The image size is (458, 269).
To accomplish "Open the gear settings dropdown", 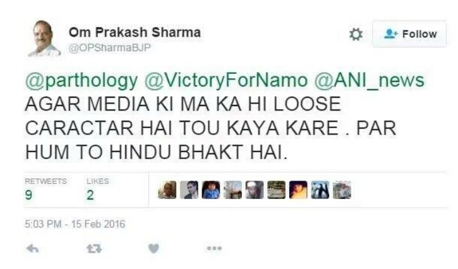I will (356, 34).
